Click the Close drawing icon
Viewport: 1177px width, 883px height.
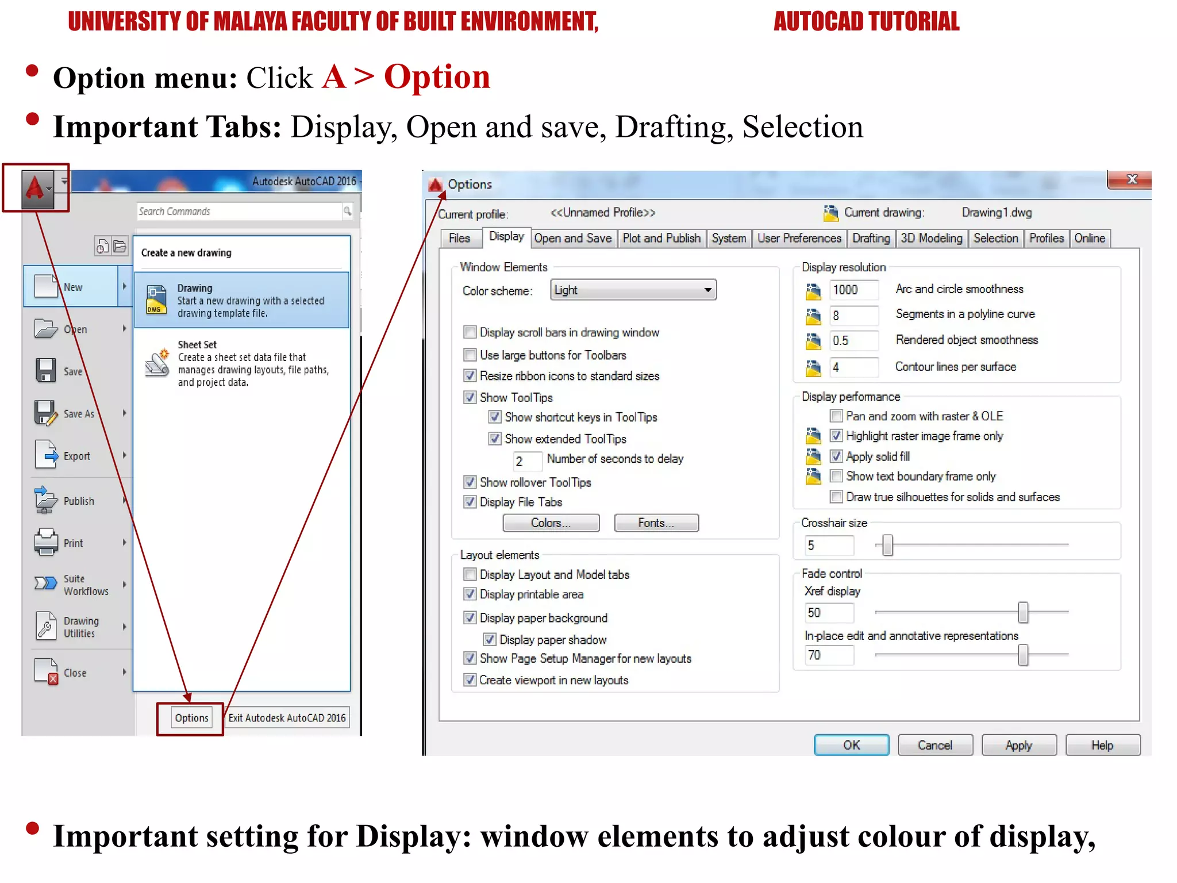[46, 671]
